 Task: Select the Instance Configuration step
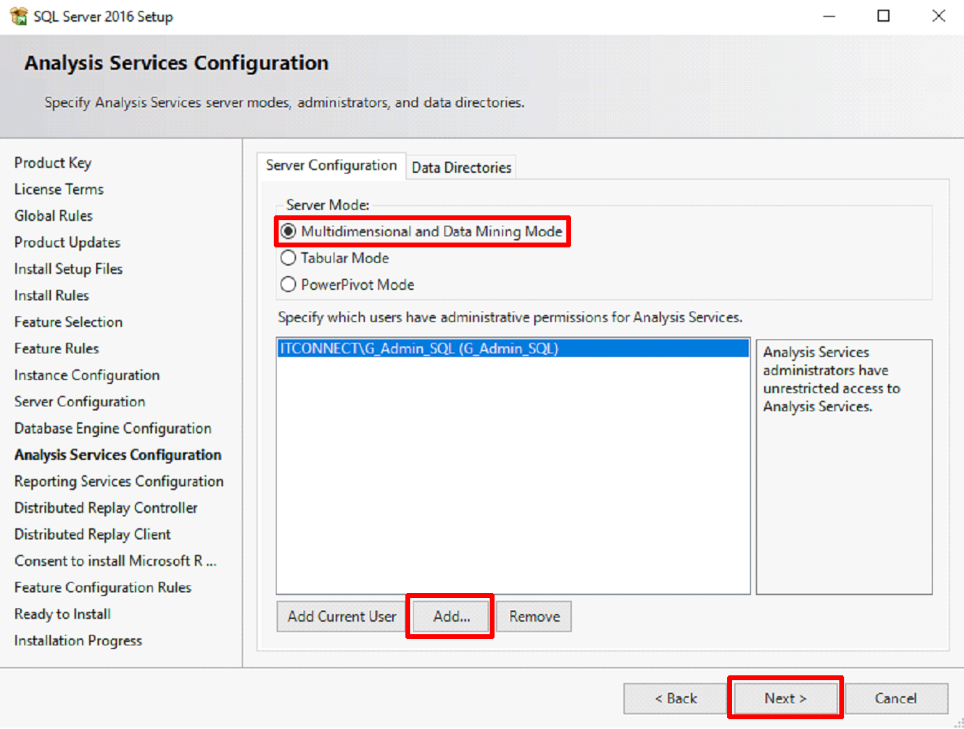87,376
